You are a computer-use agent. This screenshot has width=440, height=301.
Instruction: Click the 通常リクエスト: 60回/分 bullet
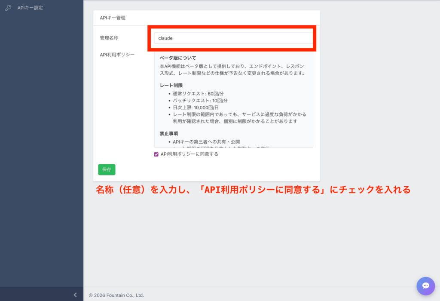click(x=198, y=93)
